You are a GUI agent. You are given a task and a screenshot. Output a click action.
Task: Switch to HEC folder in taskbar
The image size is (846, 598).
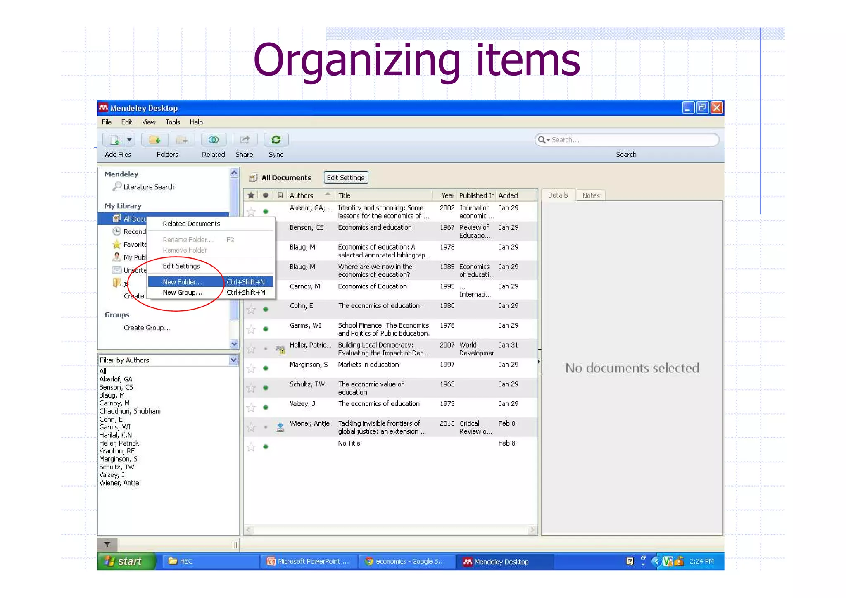pos(211,561)
